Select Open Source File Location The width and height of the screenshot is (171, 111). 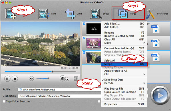click(x=124, y=92)
